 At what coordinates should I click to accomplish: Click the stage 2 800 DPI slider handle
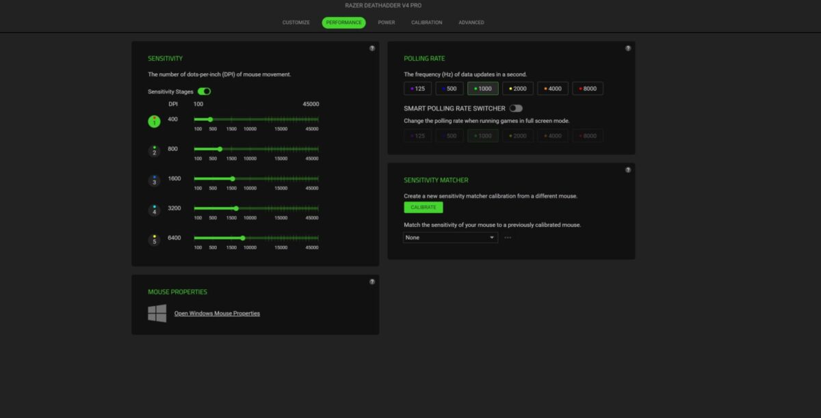point(220,149)
